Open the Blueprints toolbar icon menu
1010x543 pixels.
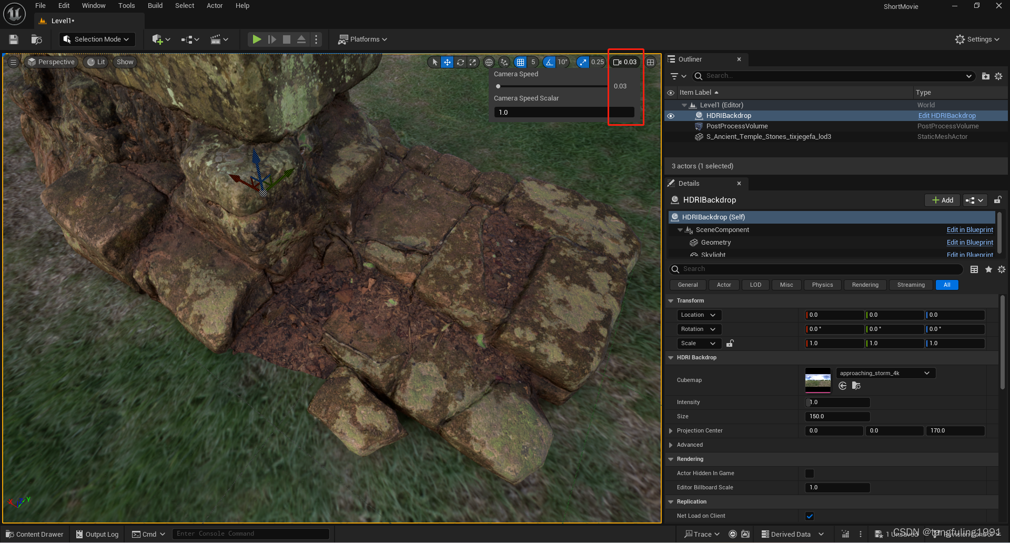pos(190,39)
